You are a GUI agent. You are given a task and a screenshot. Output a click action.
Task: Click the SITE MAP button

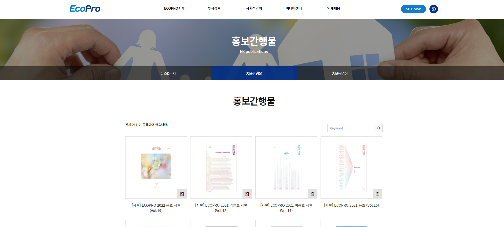point(413,9)
